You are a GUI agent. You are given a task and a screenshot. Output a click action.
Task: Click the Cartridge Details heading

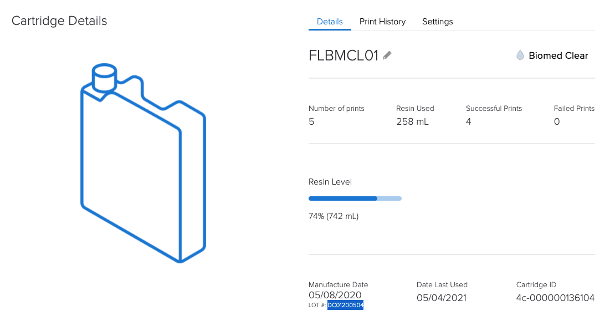59,21
